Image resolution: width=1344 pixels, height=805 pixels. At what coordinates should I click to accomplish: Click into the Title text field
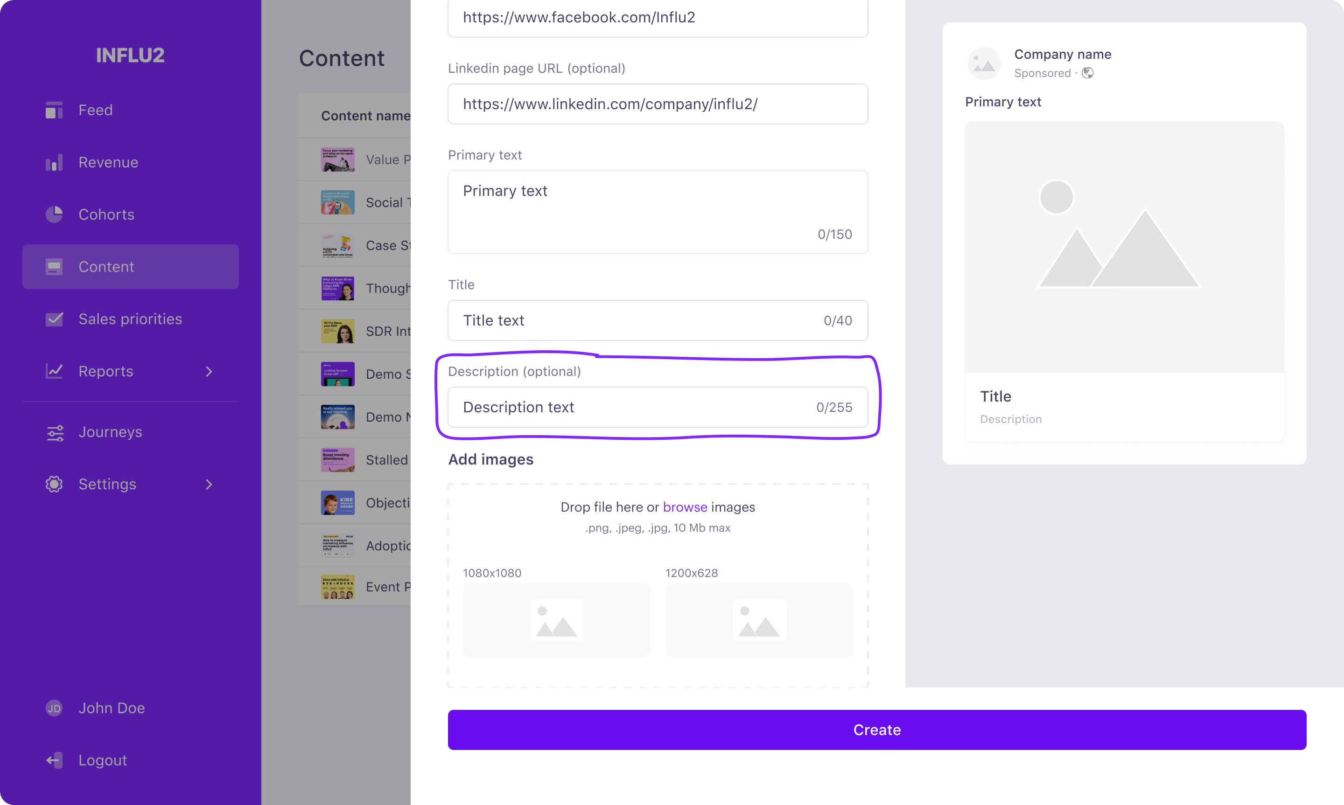click(x=657, y=320)
